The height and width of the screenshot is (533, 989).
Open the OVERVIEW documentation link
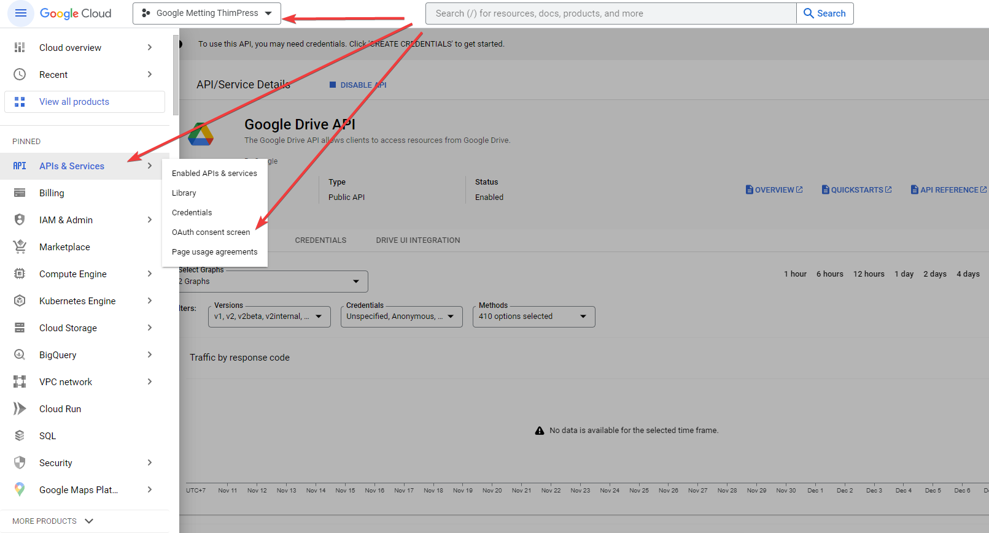pyautogui.click(x=774, y=190)
